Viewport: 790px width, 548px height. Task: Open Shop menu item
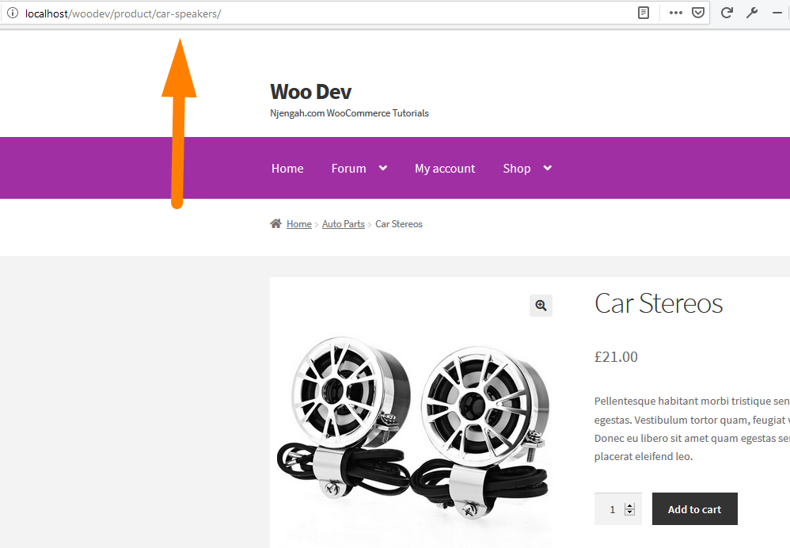[x=516, y=169]
